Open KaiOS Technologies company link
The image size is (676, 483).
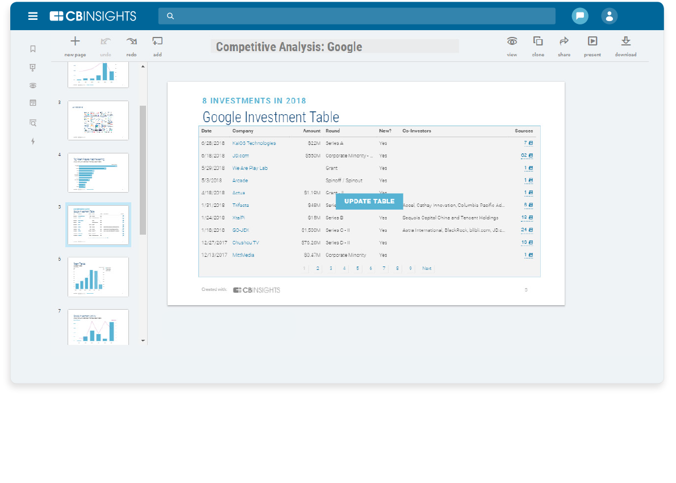click(x=254, y=143)
